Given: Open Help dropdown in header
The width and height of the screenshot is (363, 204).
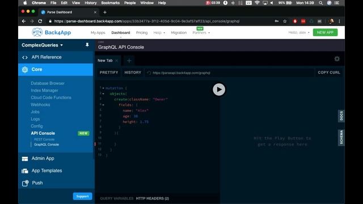Looking at the screenshot, I should pos(159,33).
